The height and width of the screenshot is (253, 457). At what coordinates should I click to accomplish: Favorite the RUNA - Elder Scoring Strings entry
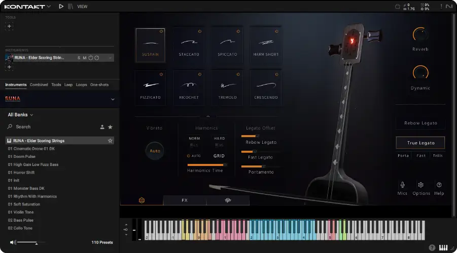pos(110,141)
